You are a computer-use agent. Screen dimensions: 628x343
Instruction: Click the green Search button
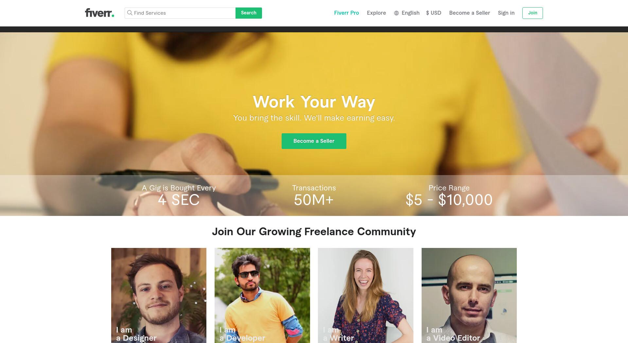click(x=249, y=13)
